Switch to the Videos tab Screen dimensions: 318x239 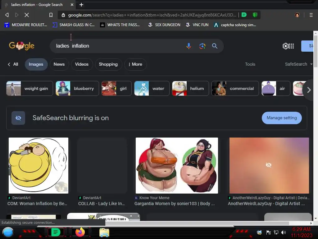point(82,64)
